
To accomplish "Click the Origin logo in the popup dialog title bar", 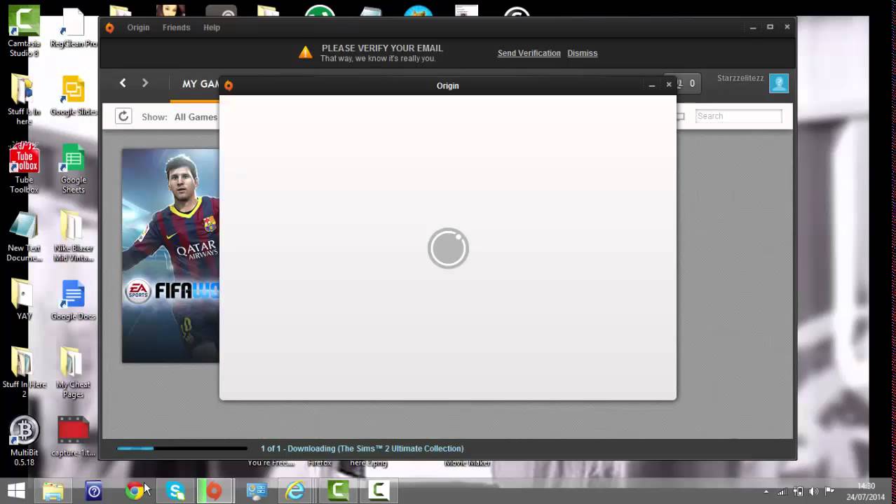I will (229, 85).
